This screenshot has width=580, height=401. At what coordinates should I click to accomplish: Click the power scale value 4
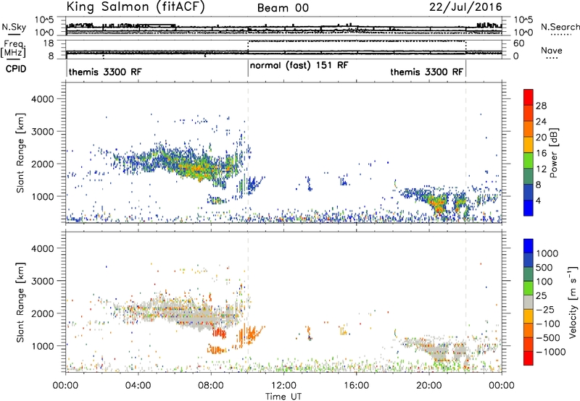[538, 201]
